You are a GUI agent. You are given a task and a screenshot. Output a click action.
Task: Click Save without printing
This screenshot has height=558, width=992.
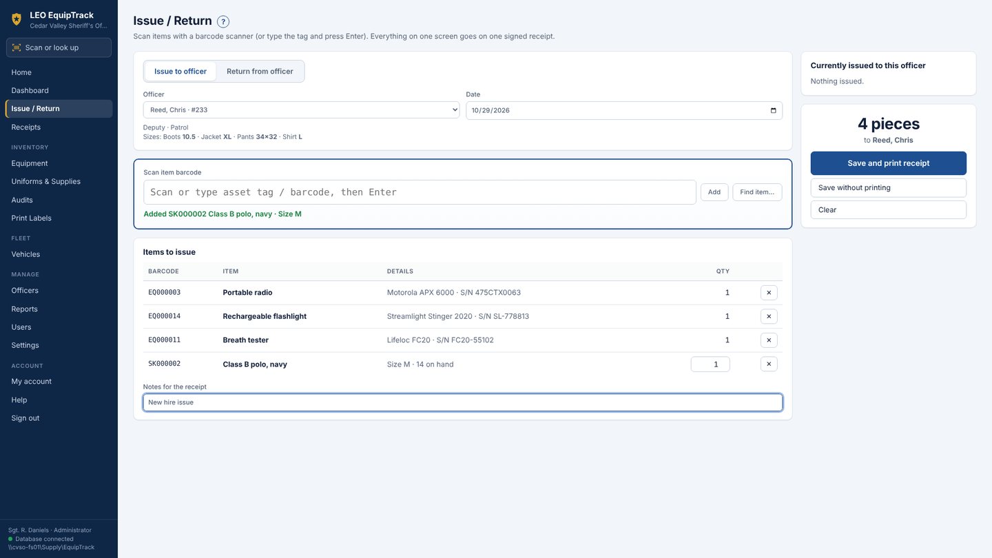tap(888, 187)
